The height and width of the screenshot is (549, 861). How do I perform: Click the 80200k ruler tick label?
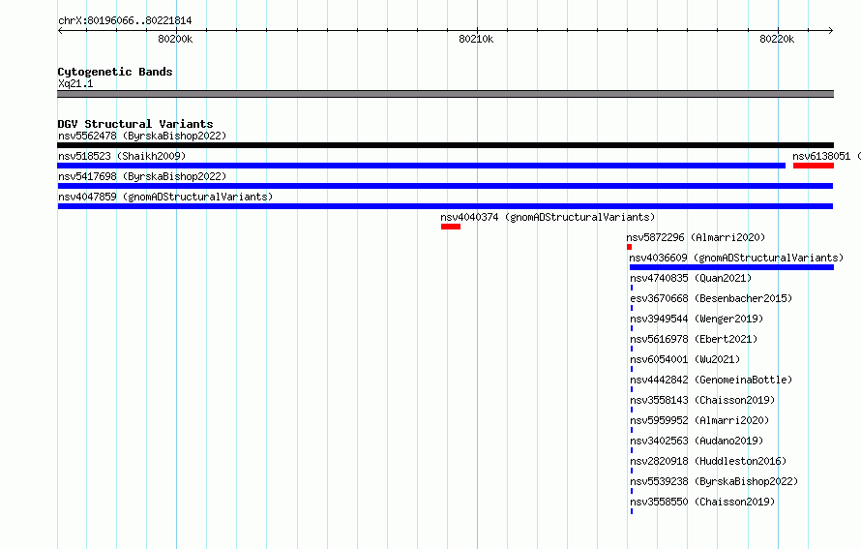tap(175, 39)
